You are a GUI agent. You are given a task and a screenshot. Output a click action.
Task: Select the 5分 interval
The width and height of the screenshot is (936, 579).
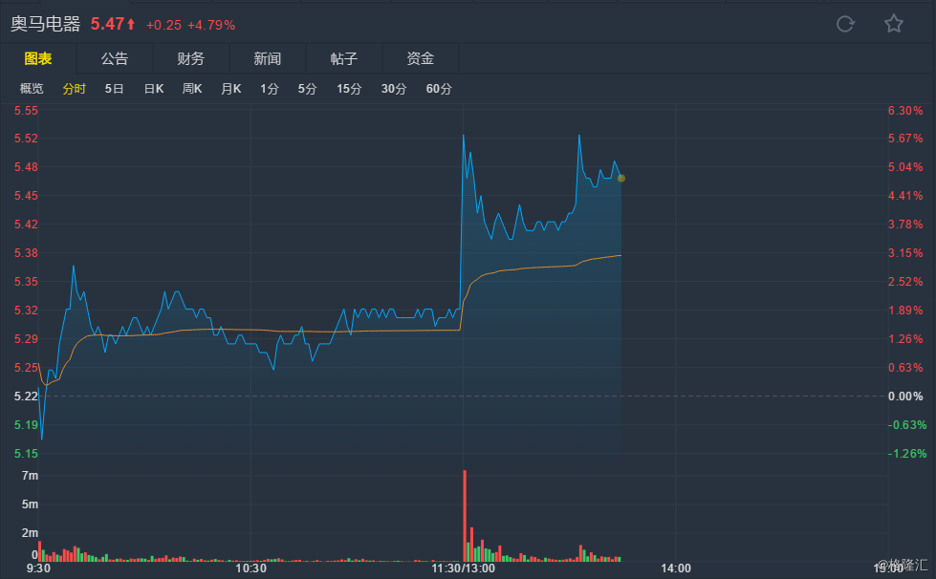click(x=308, y=89)
